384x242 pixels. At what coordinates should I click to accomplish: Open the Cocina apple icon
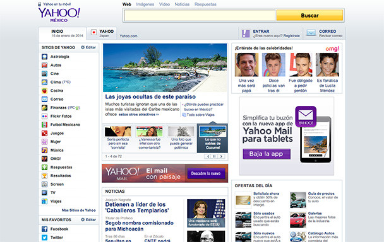[x=44, y=91]
